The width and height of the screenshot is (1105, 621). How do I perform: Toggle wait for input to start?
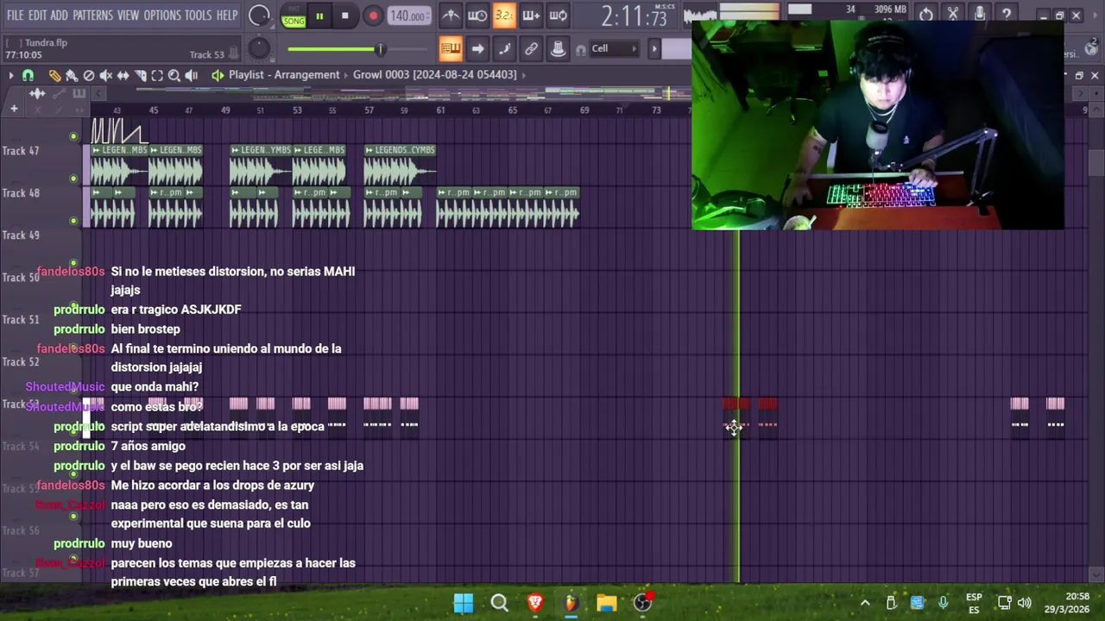477,16
